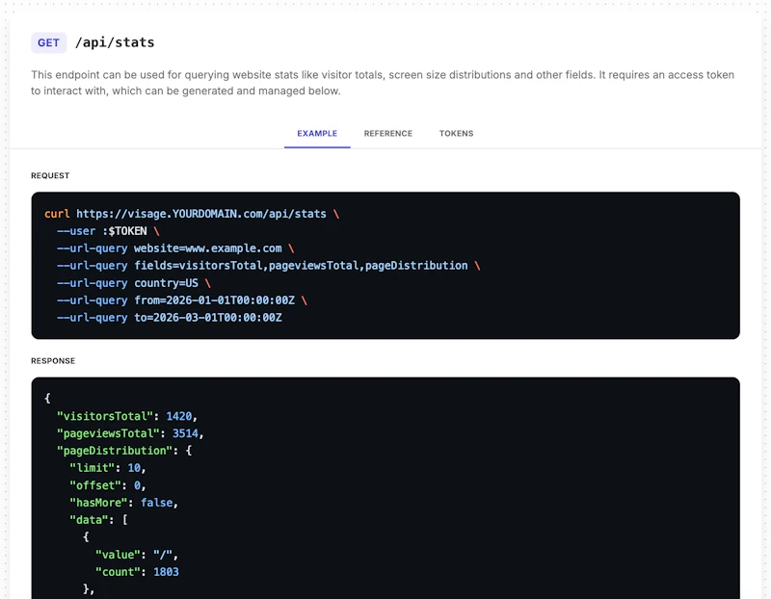The width and height of the screenshot is (771, 599).
Task: Click the curl command URL line
Action: [192, 214]
